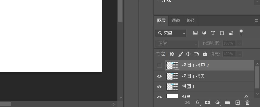Select layer name 椭圆 1
The height and width of the screenshot is (107, 260).
(x=188, y=87)
